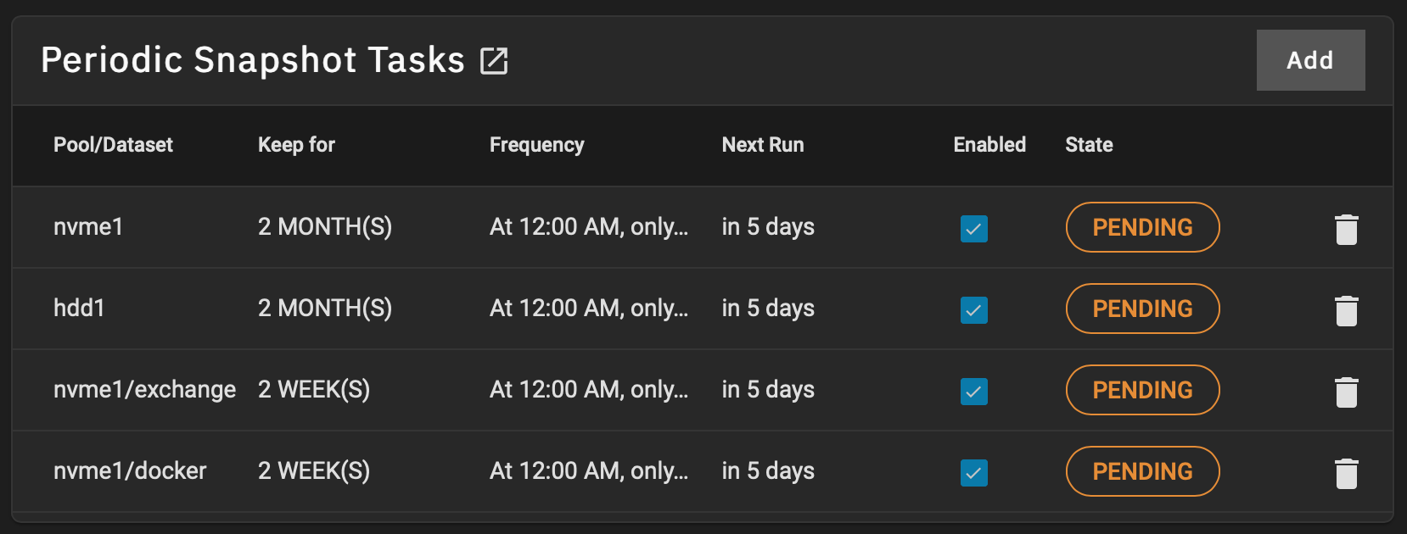Viewport: 1407px width, 534px height.
Task: Click the Frequency text for hdd1
Action: (x=589, y=309)
